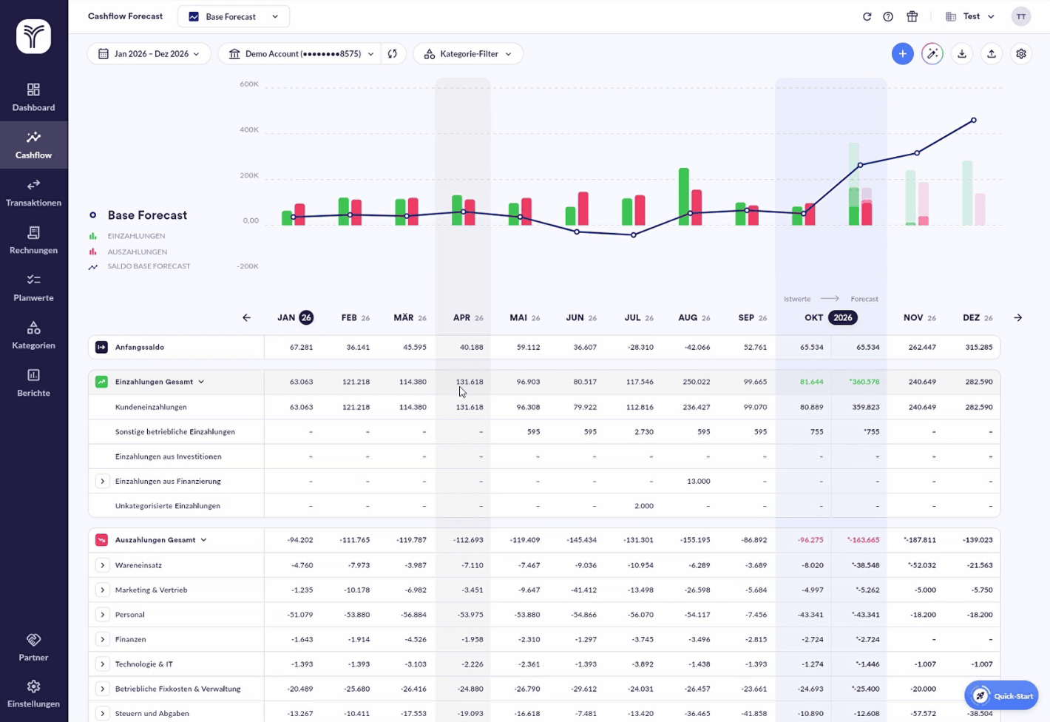
Task: Select the Cashflow sidebar tab
Action: pyautogui.click(x=33, y=145)
